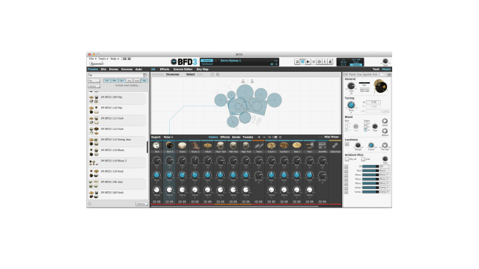Click the Export button

point(156,137)
